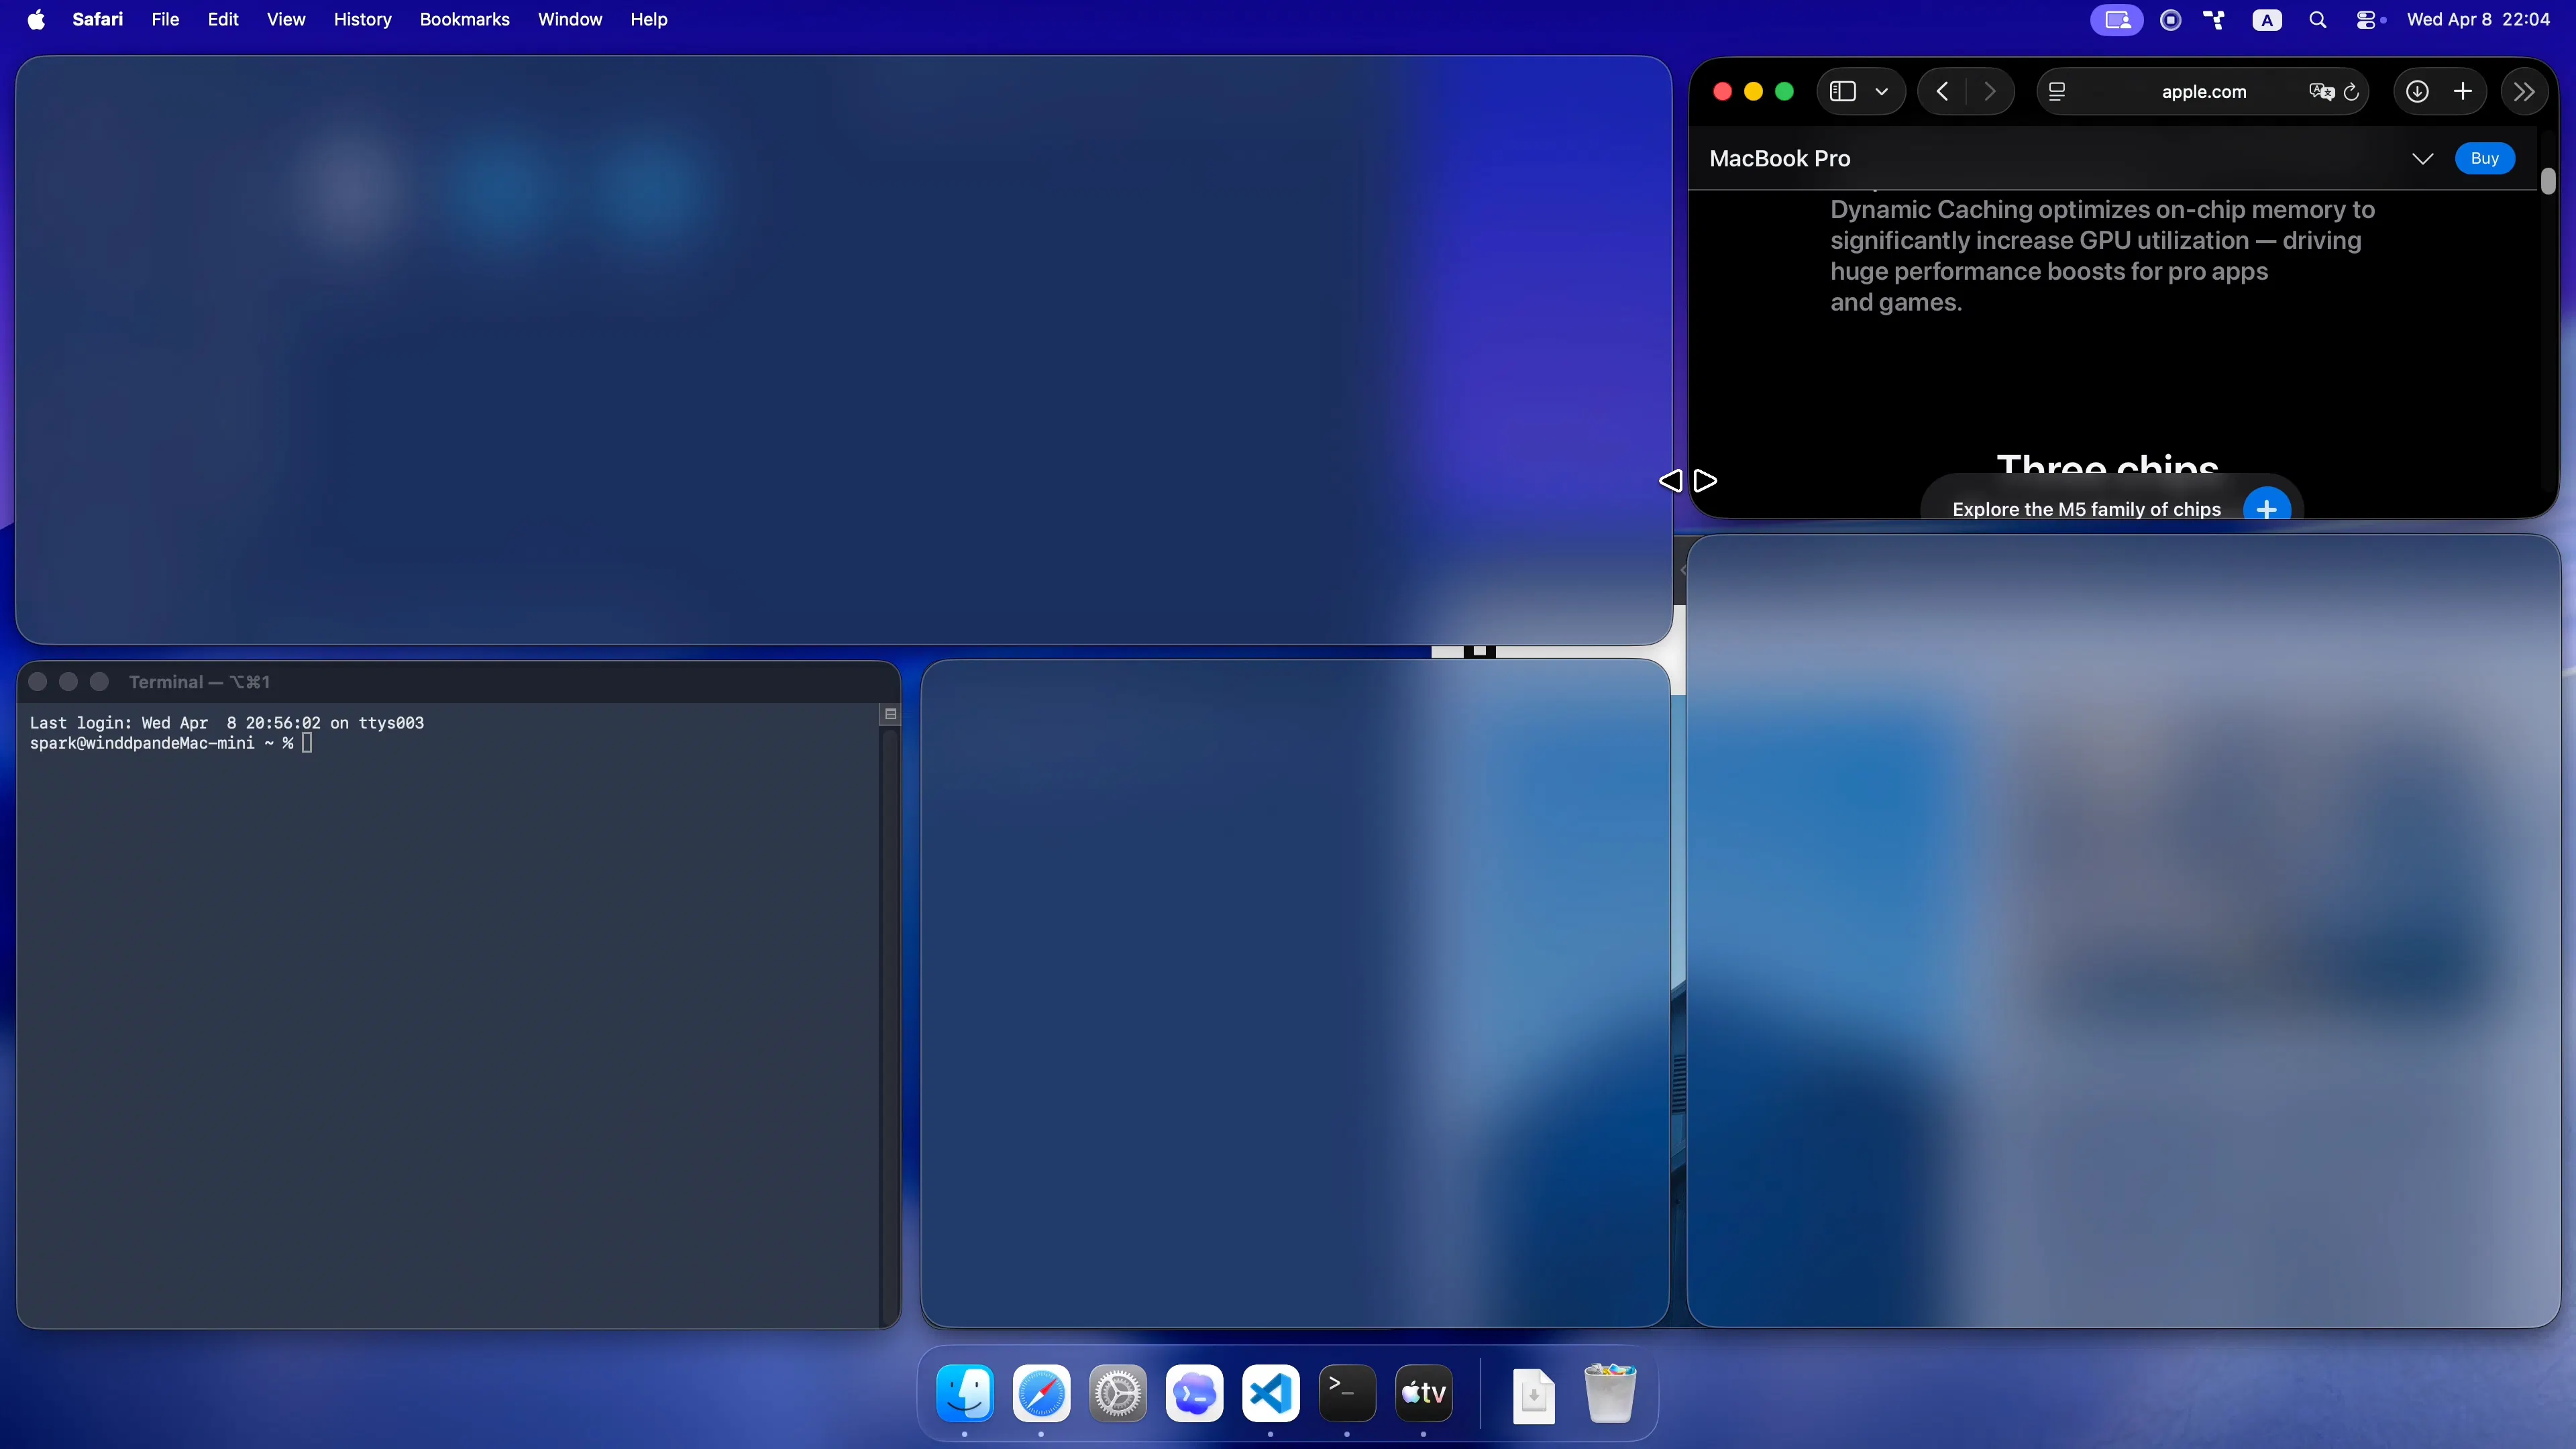Switch input source via the A icon
Image resolution: width=2576 pixels, height=1449 pixels.
tap(2266, 20)
